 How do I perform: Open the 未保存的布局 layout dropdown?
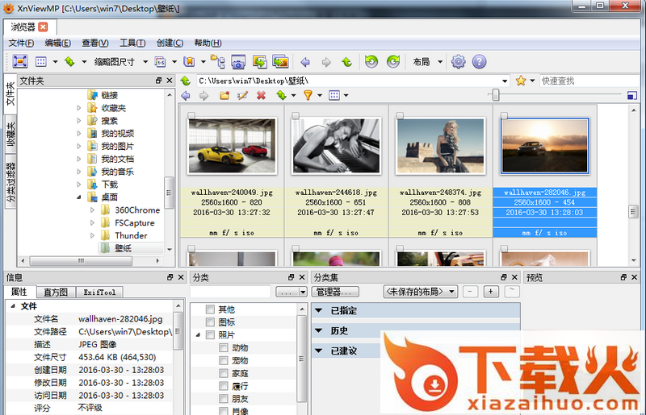420,291
